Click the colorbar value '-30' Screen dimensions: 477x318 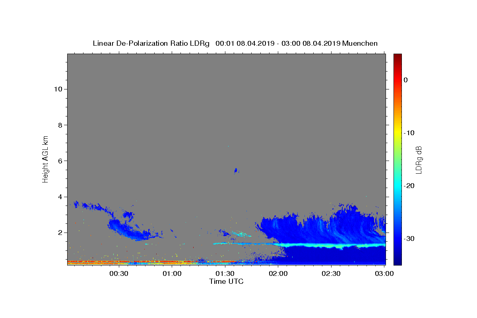(409, 238)
